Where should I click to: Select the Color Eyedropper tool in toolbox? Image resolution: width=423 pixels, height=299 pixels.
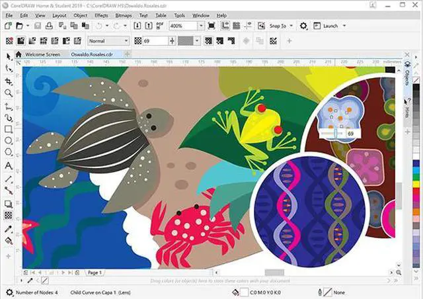click(x=9, y=229)
